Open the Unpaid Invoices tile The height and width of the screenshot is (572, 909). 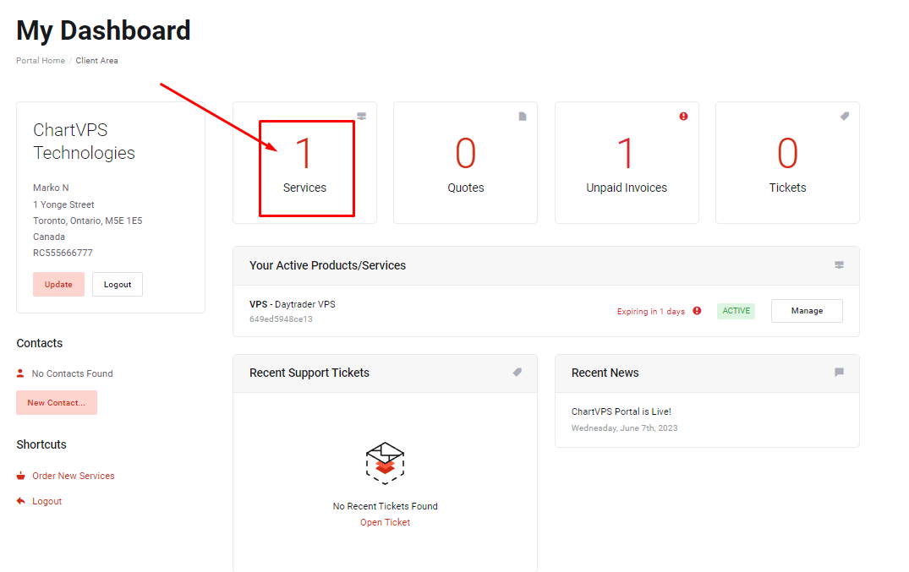coord(626,165)
